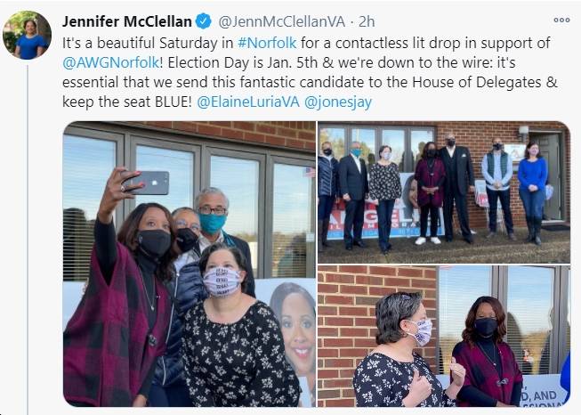Expand the bottom-right photo of two women
Image resolution: width=581 pixels, height=415 pixels.
[444, 336]
